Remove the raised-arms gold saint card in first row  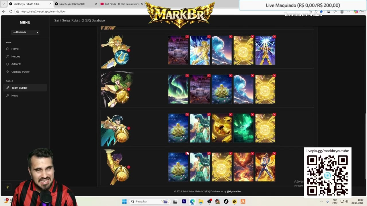click(x=274, y=37)
